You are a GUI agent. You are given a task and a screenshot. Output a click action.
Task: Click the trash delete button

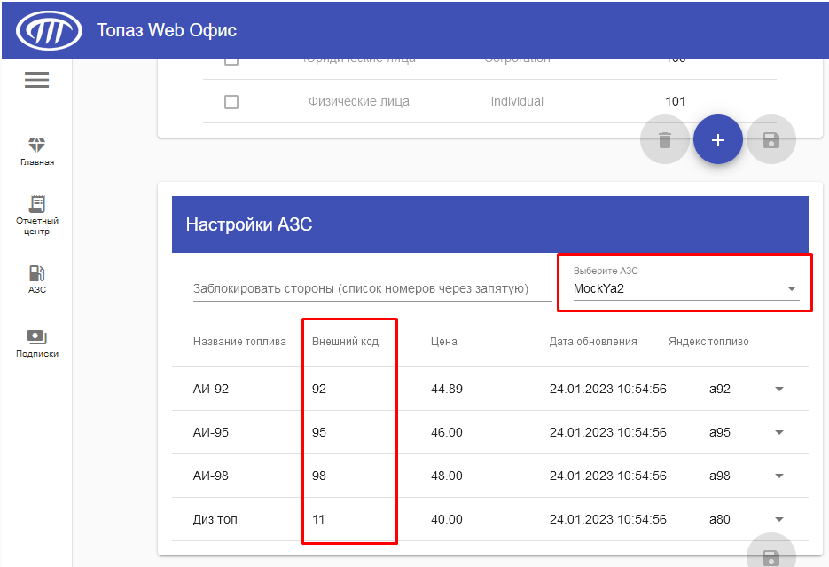pyautogui.click(x=665, y=139)
